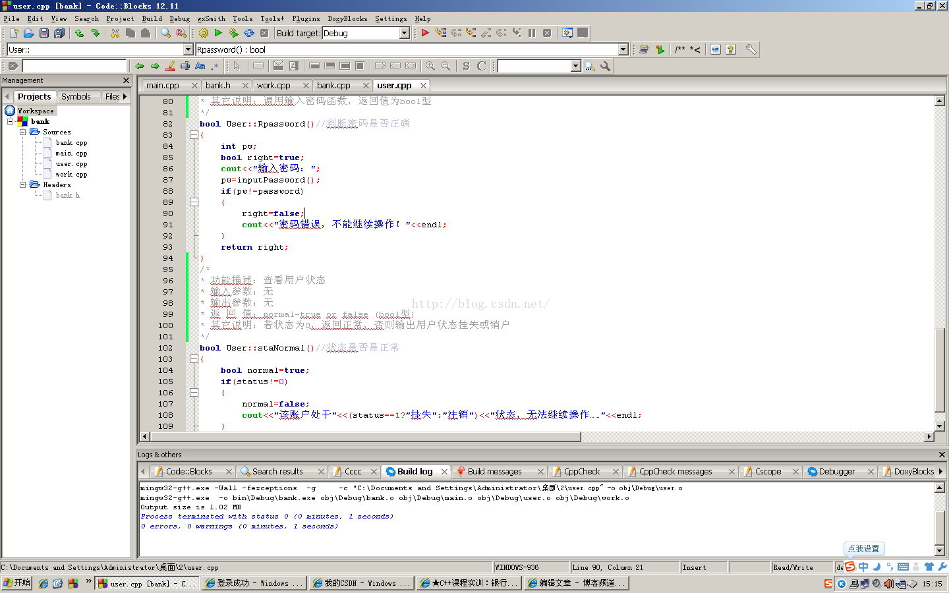
Task: Run the program with green play icon
Action: [x=218, y=33]
